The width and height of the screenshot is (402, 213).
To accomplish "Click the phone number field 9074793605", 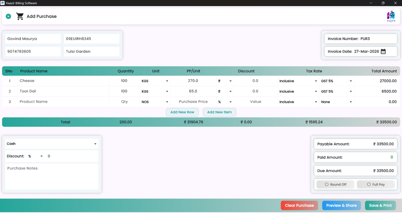I will click(33, 51).
